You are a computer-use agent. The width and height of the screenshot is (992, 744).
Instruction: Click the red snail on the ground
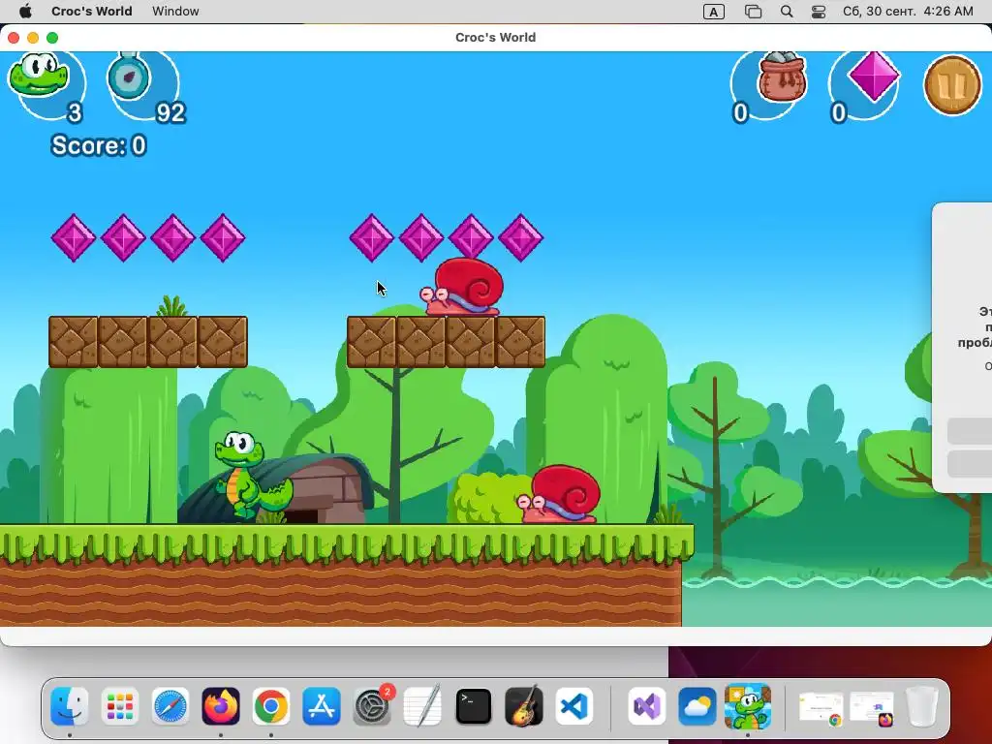[559, 494]
